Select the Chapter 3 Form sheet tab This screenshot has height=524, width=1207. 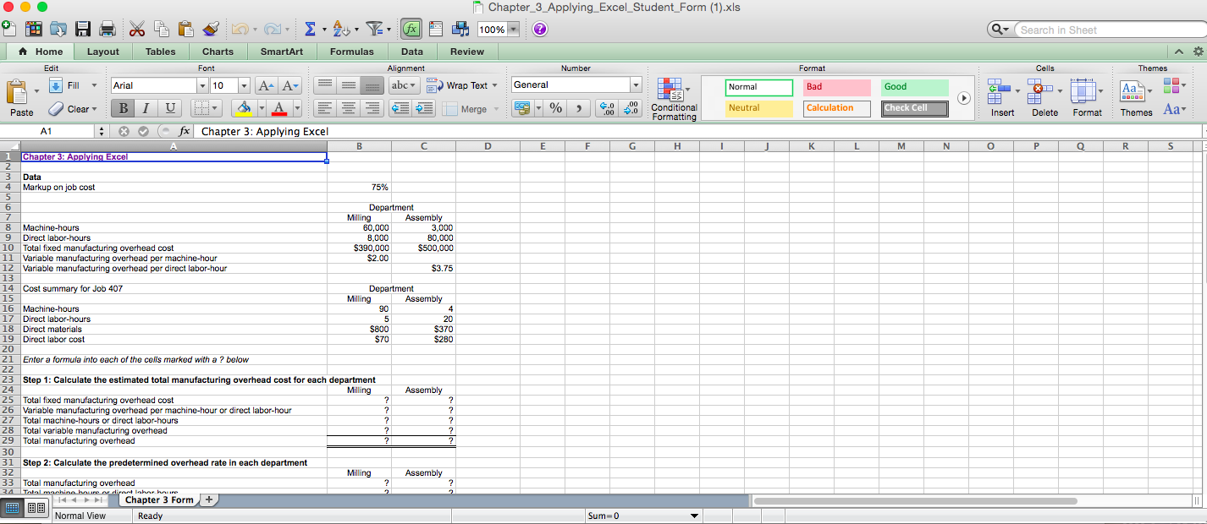tap(159, 499)
